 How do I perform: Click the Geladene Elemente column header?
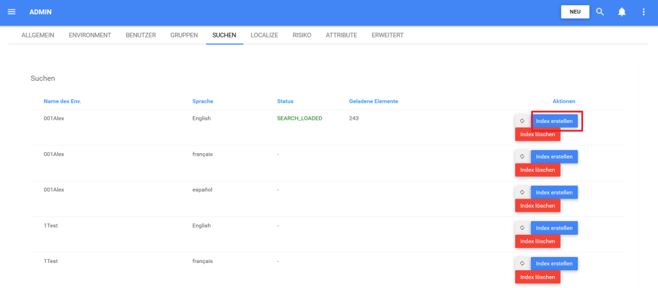374,101
